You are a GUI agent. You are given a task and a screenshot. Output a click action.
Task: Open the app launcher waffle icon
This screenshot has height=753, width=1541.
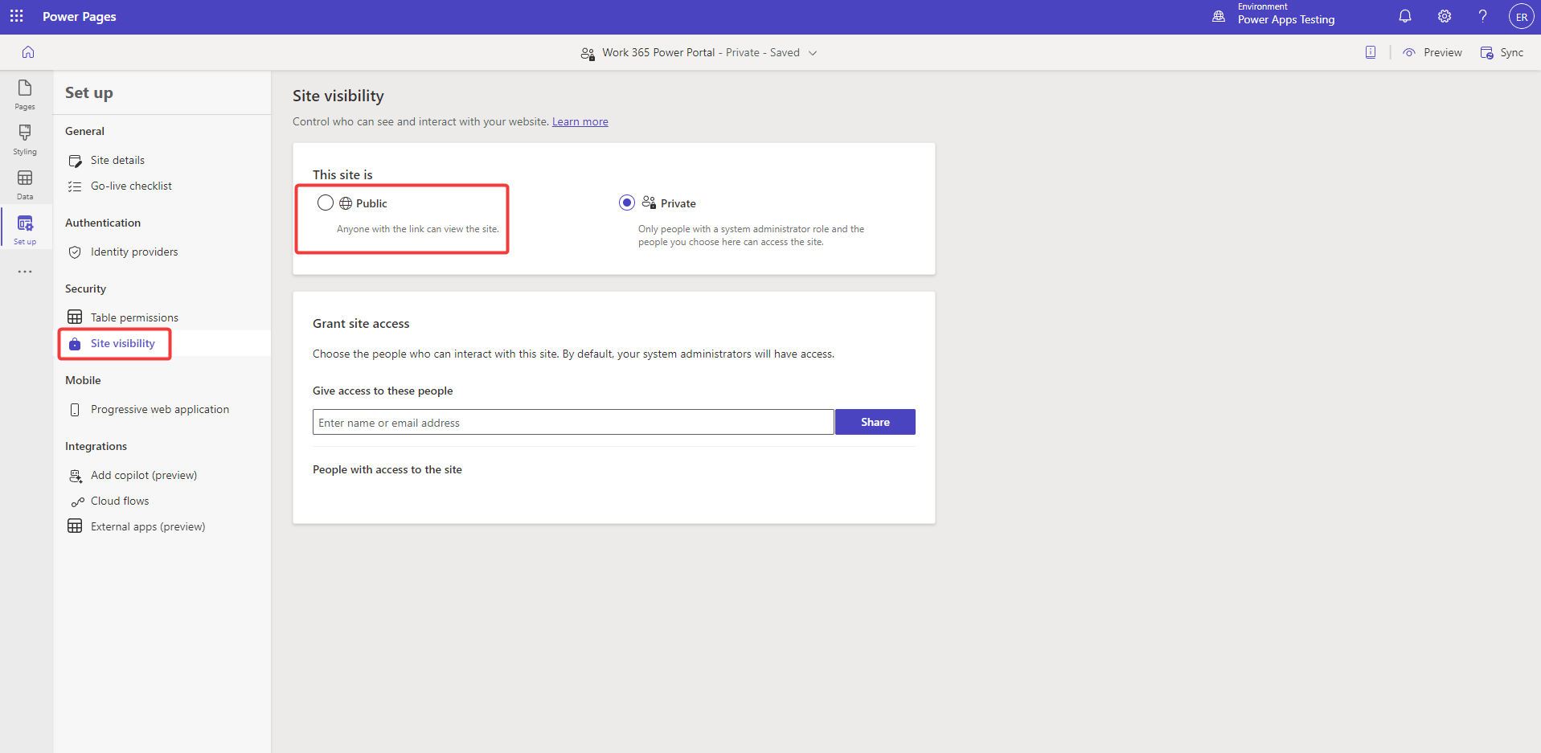[x=16, y=16]
